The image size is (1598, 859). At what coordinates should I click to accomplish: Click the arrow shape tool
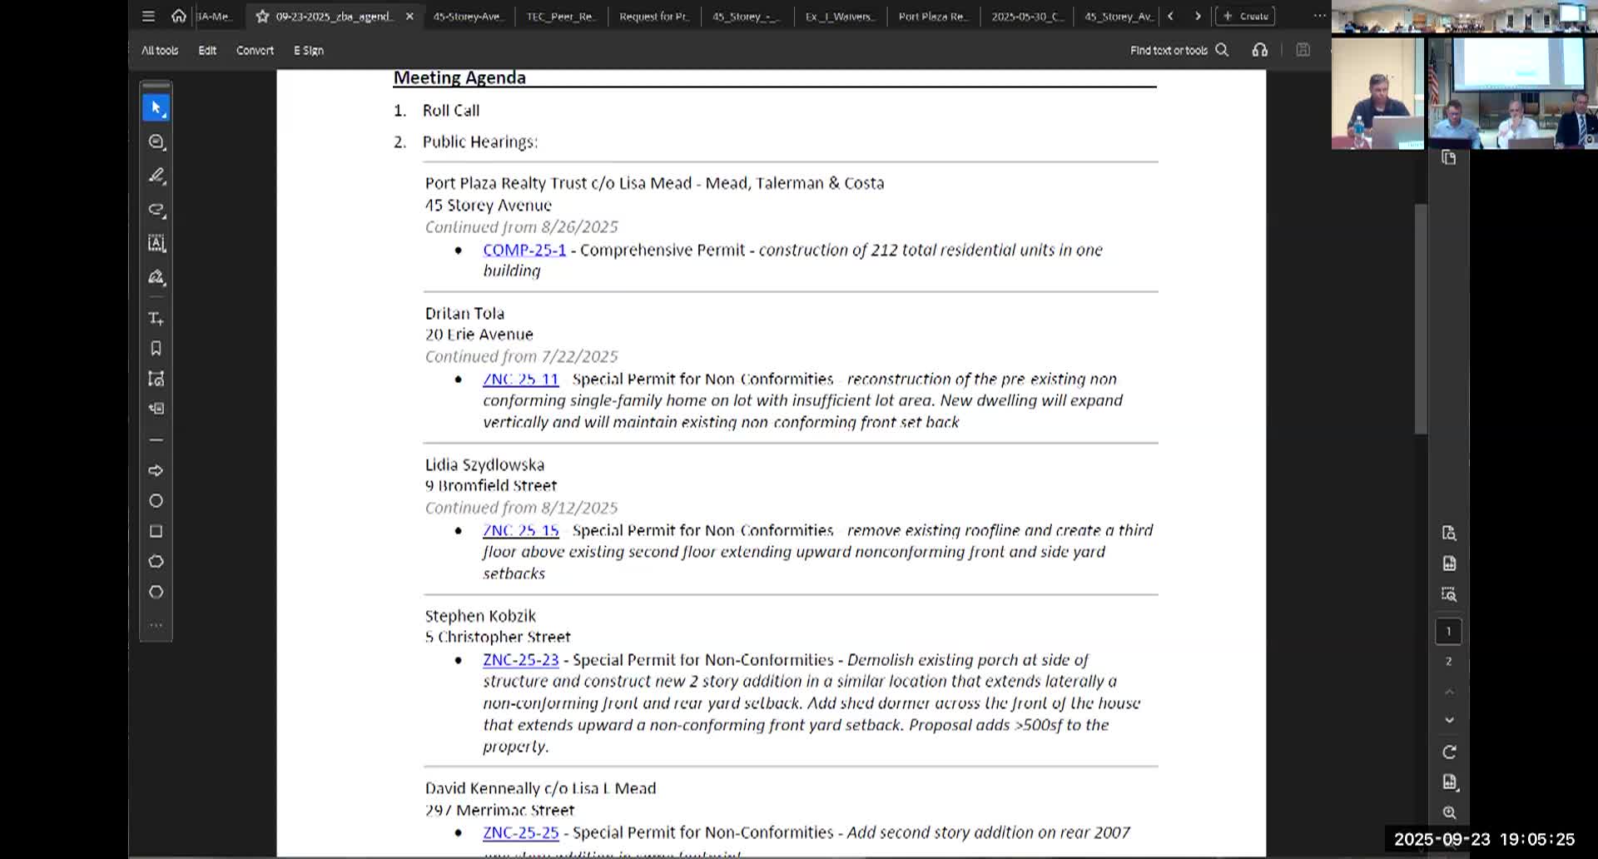(x=156, y=471)
